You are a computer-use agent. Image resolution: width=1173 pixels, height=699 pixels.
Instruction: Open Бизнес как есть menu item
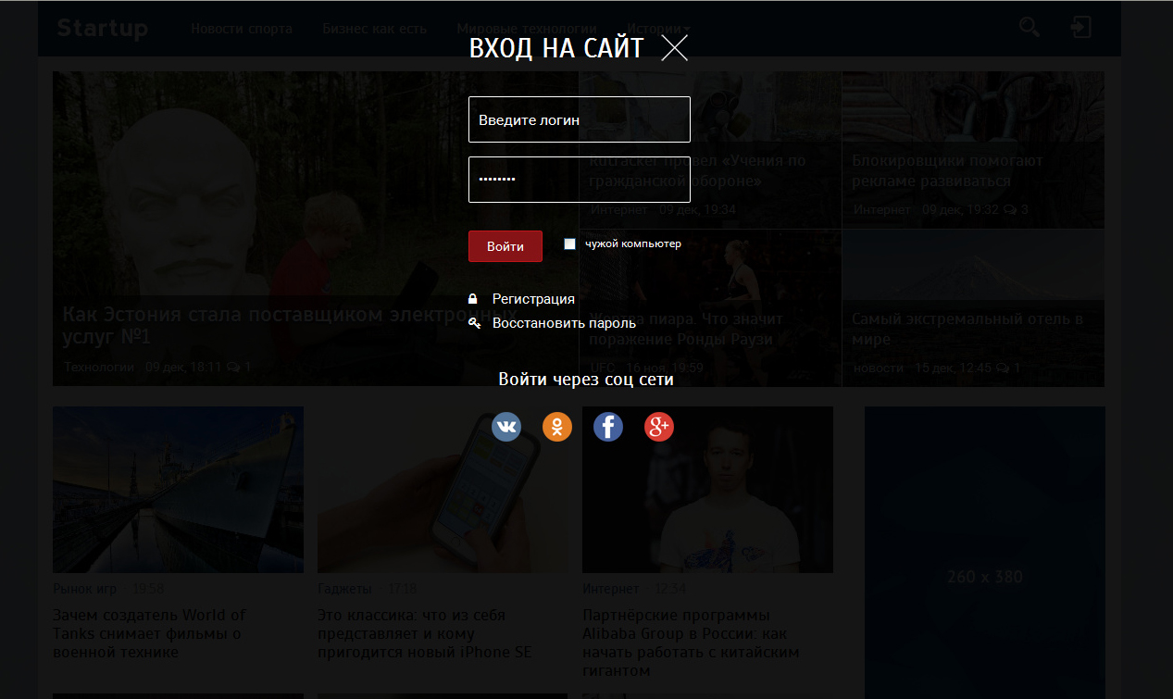point(374,29)
